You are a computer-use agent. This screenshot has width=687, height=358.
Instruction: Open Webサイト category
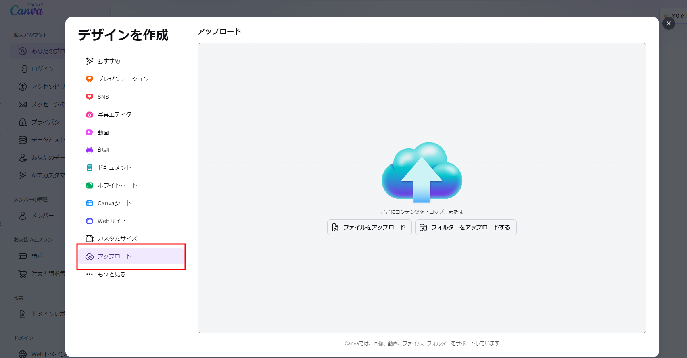[x=132, y=221]
